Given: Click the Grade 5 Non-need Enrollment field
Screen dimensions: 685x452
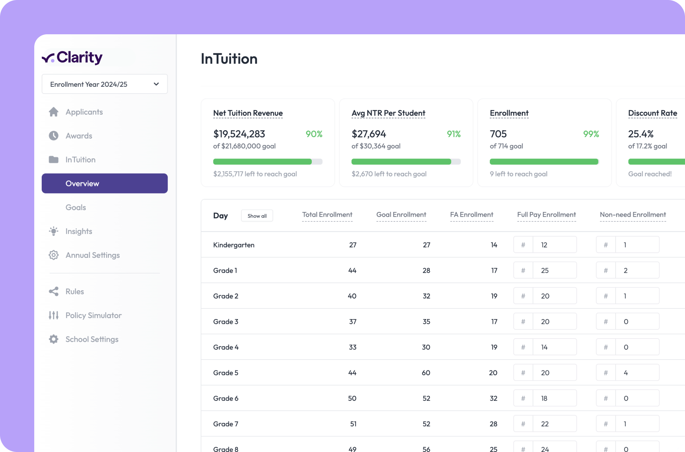Looking at the screenshot, I should coord(637,373).
